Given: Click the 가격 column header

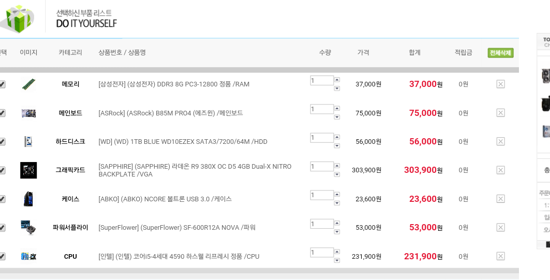Looking at the screenshot, I should [x=363, y=53].
